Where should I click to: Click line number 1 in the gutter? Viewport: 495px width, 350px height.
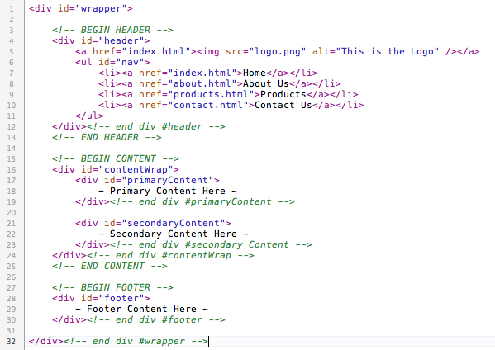point(12,9)
